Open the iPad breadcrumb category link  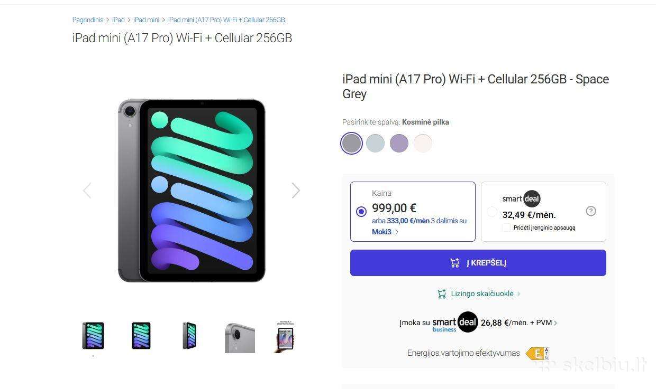pyautogui.click(x=119, y=20)
